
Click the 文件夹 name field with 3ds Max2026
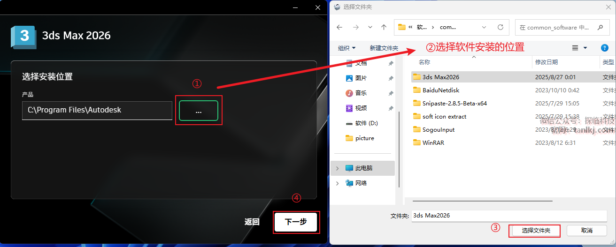[x=509, y=216]
